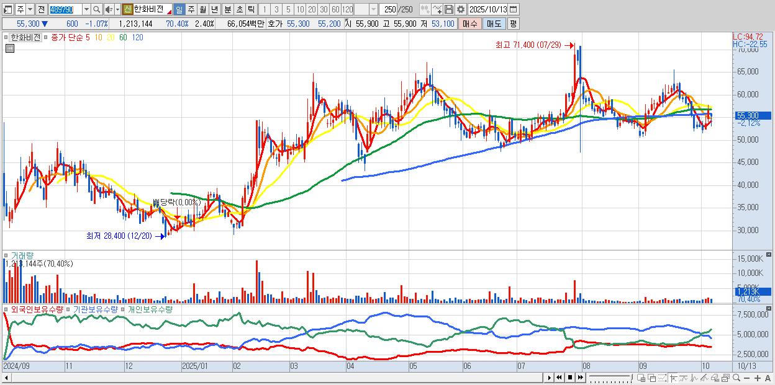Open the interval dropdown after 120
775x385 pixels.
click(373, 9)
